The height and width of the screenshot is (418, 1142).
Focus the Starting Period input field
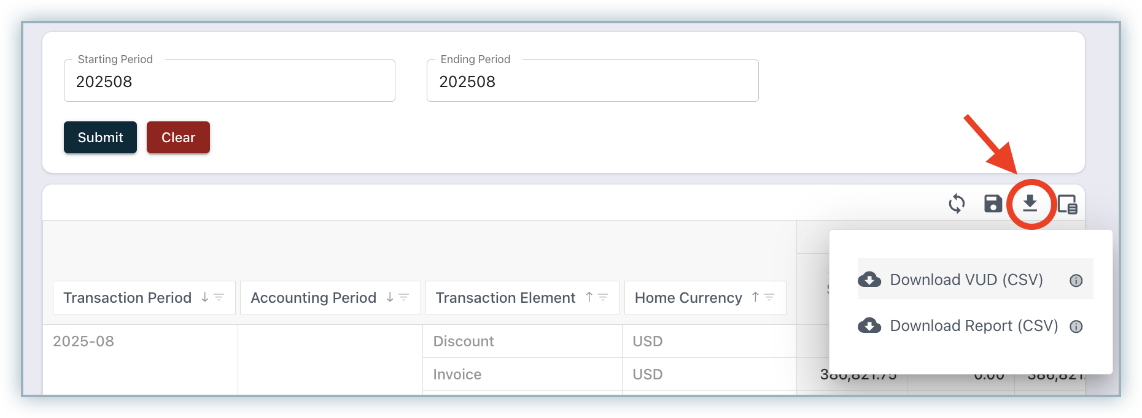point(229,82)
